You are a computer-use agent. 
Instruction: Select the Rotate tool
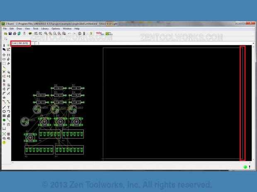pos(9,59)
